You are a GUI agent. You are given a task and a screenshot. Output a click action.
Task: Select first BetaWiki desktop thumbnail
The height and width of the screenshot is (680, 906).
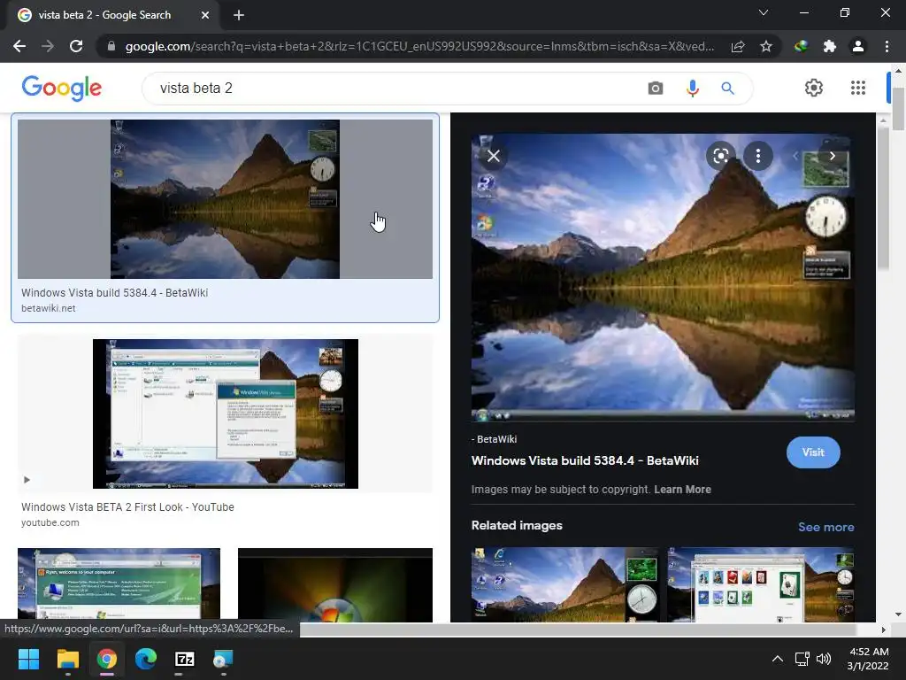point(225,199)
